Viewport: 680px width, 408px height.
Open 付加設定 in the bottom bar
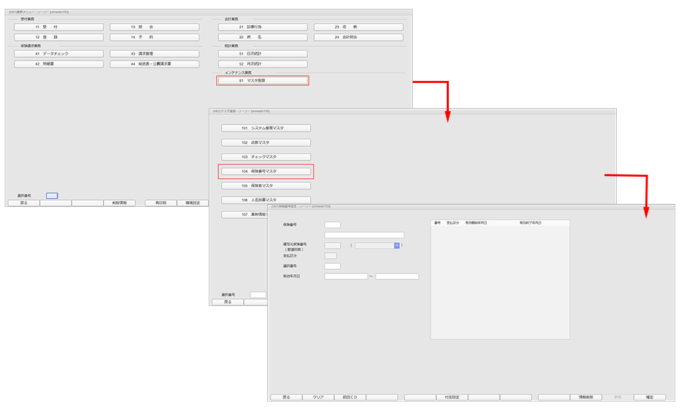tap(452, 397)
